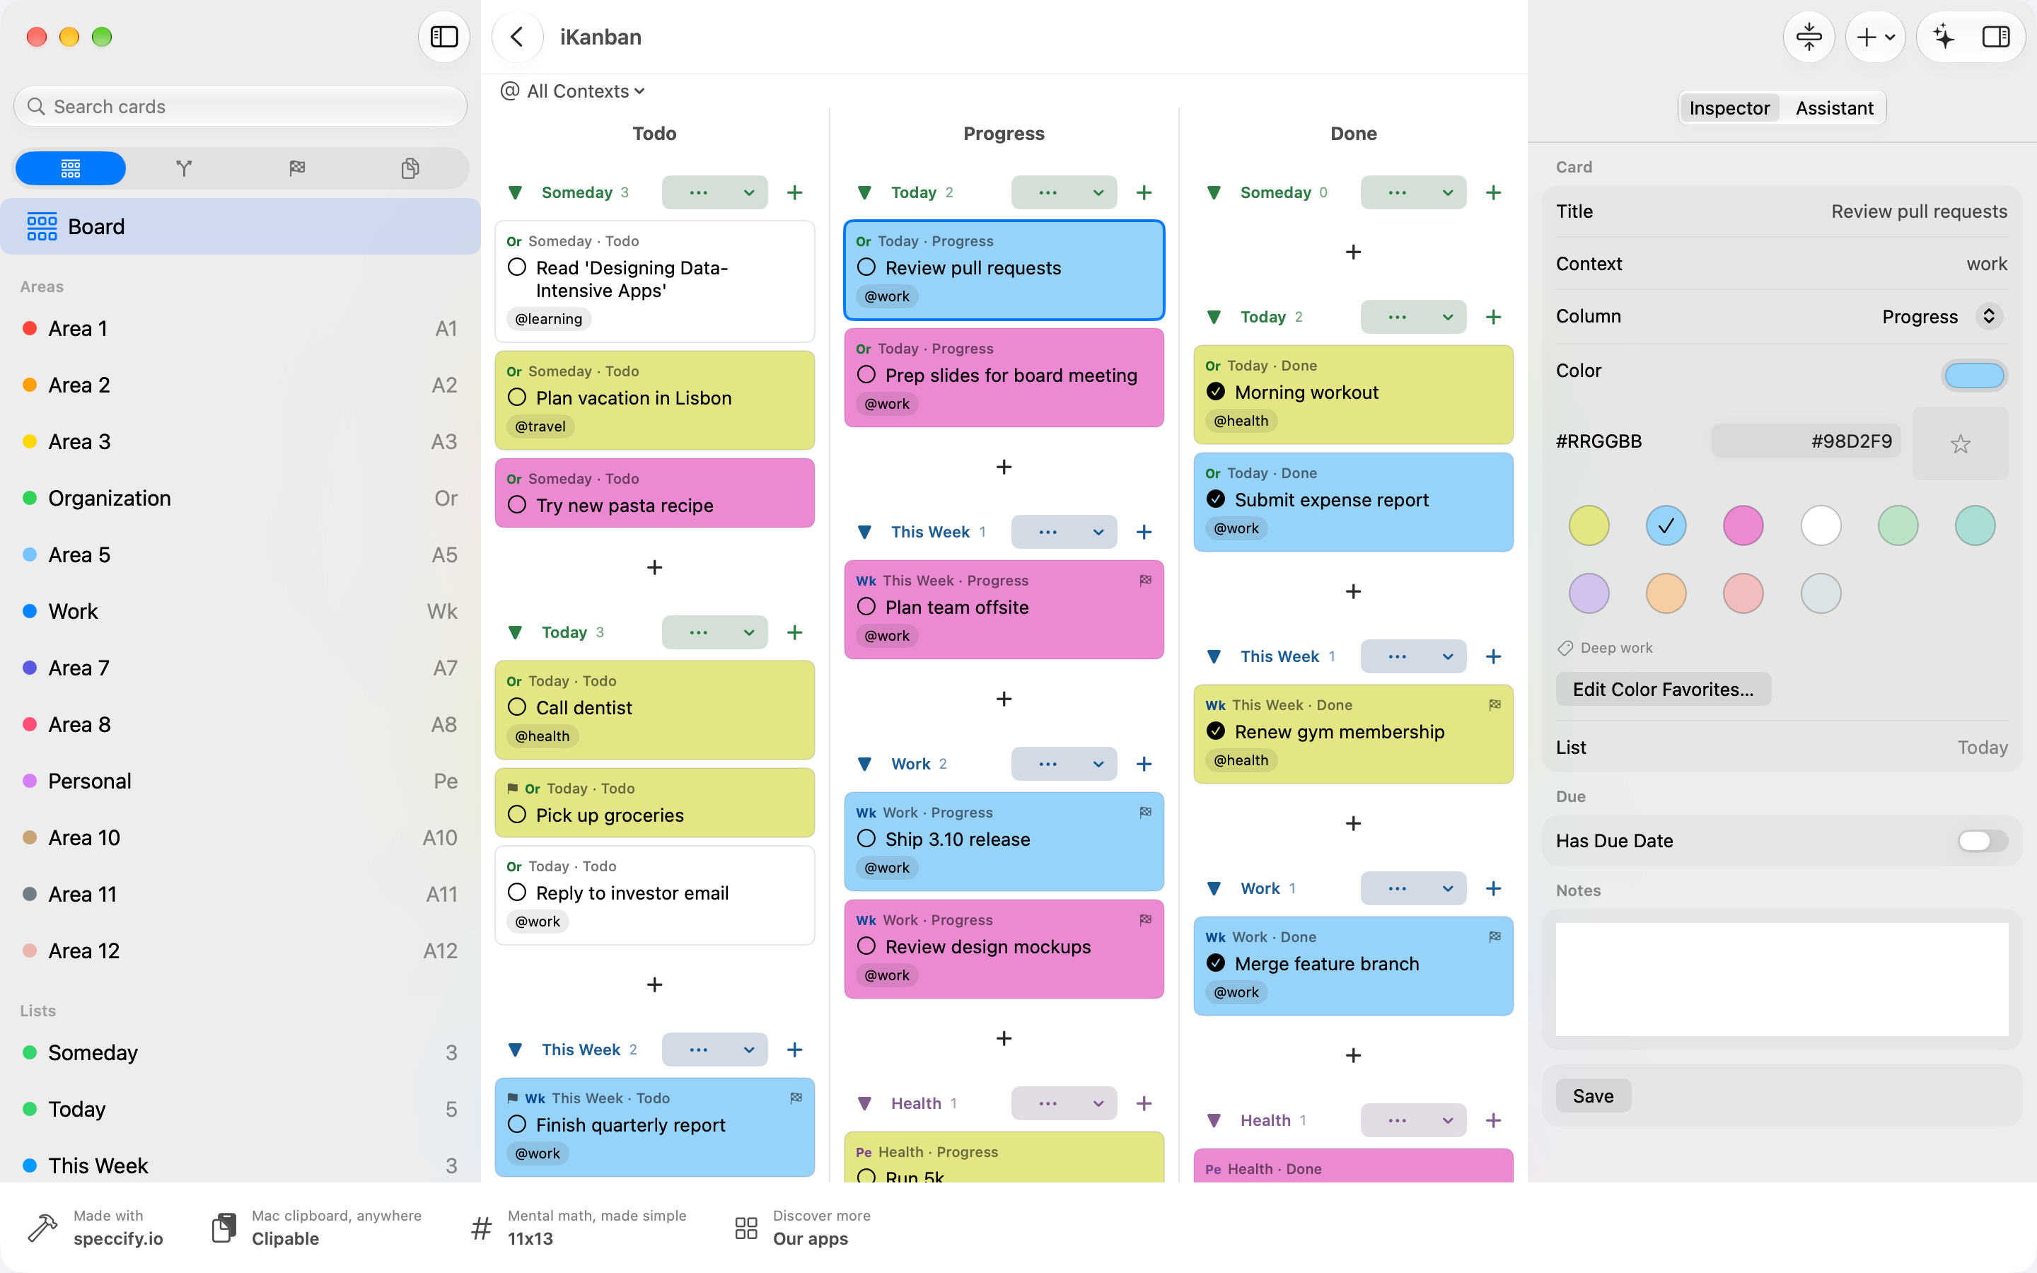Open the All Contexts filter dropdown
2037x1273 pixels.
tap(572, 91)
